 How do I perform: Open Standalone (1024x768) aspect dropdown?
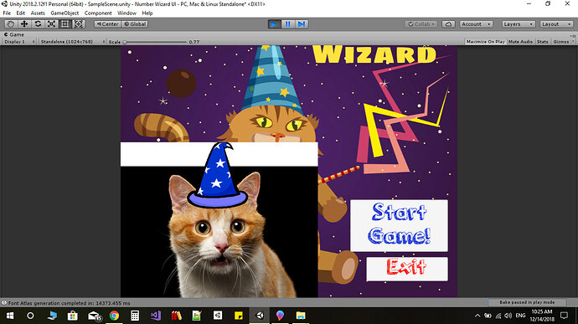[x=72, y=42]
